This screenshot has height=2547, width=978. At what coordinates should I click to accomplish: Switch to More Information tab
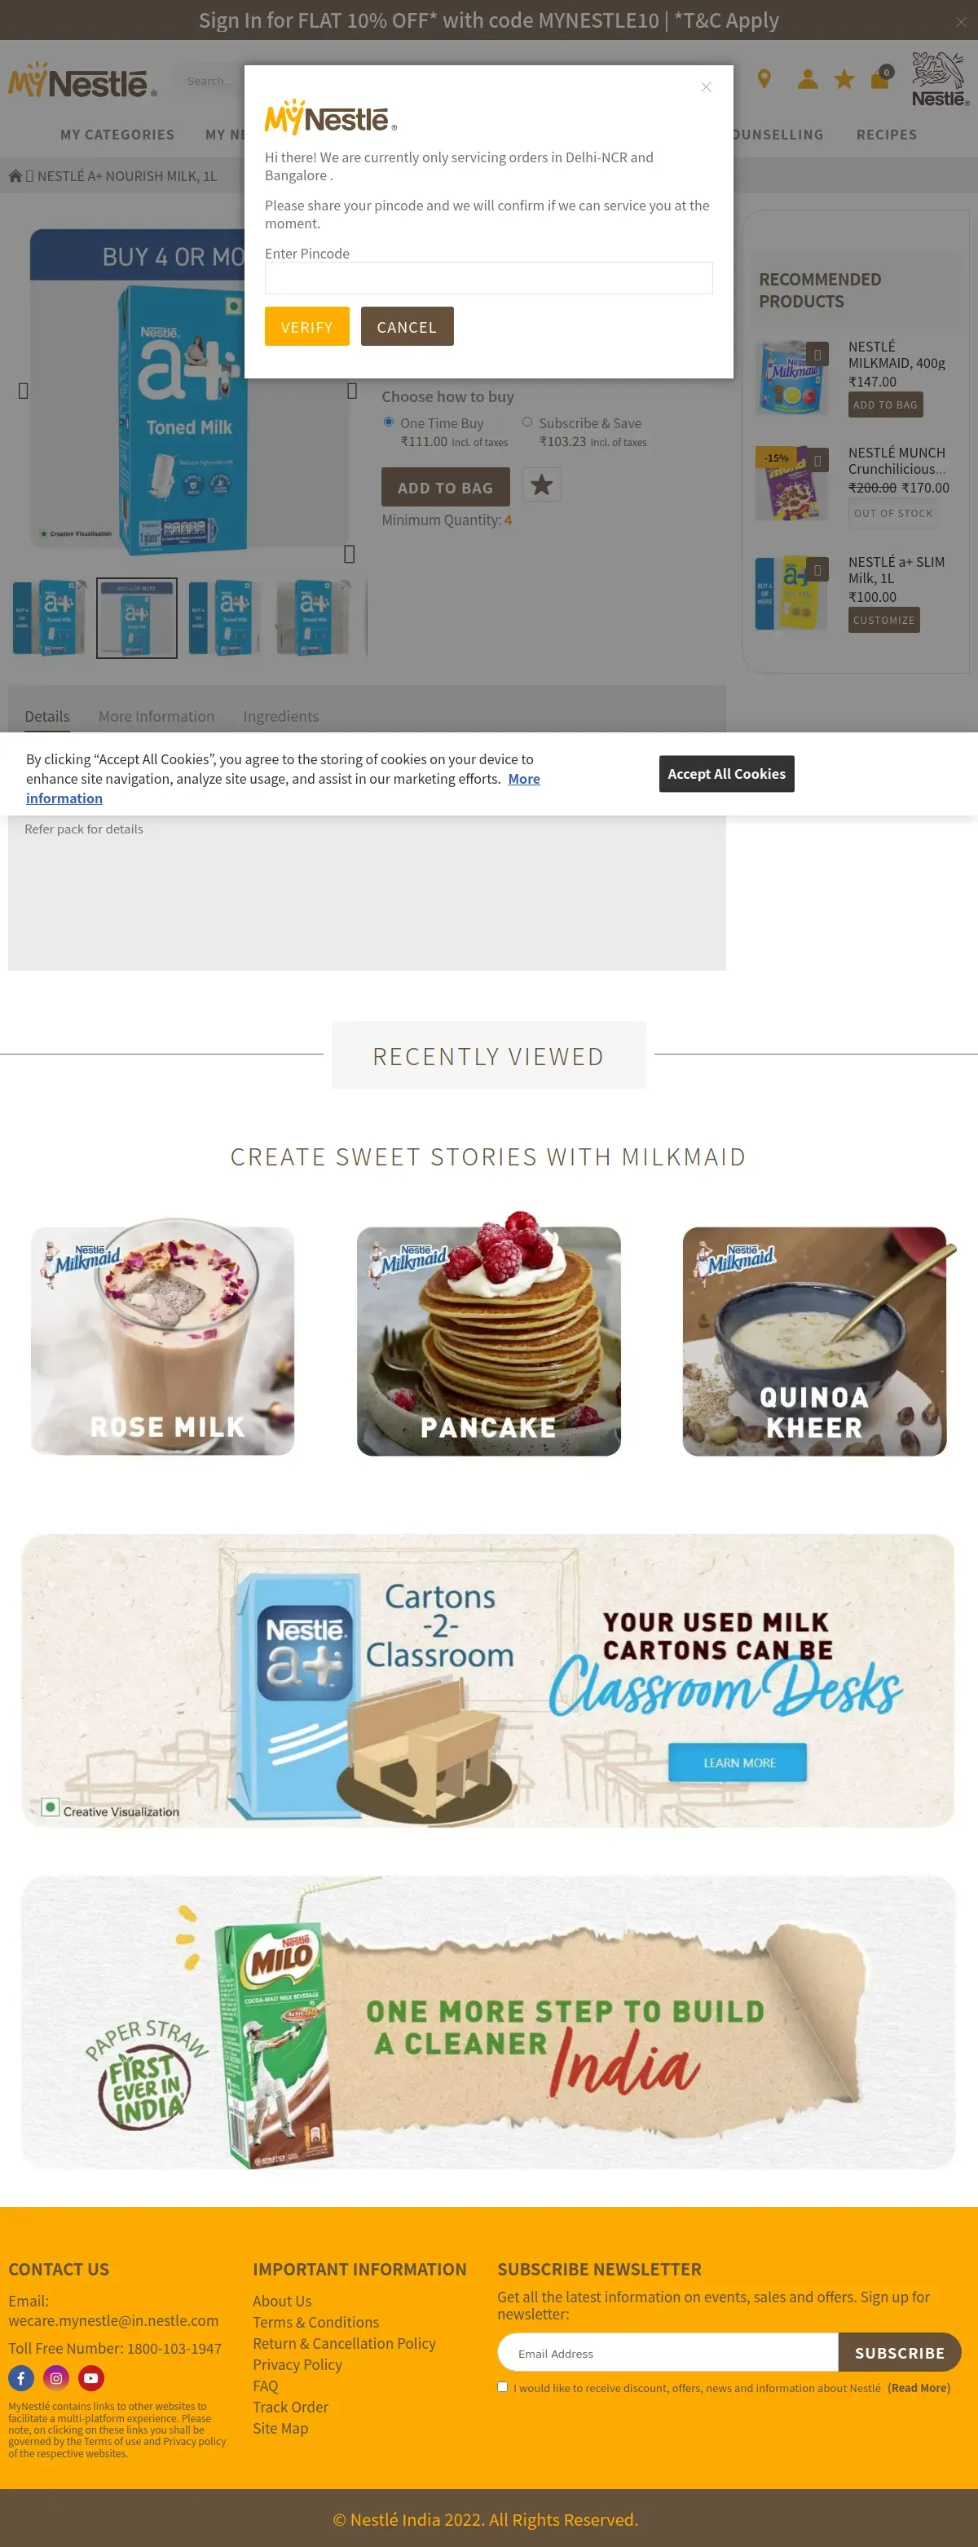[156, 716]
